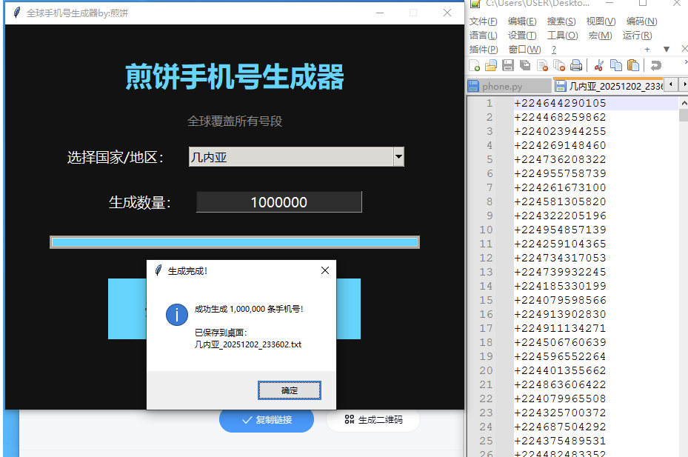Copy text using the Copy toolbar icon
The height and width of the screenshot is (457, 688).
click(618, 65)
